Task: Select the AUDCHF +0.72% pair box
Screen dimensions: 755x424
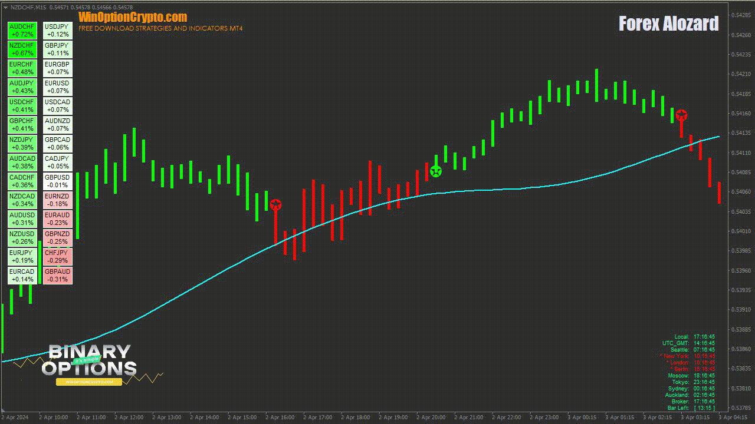Action: point(22,31)
